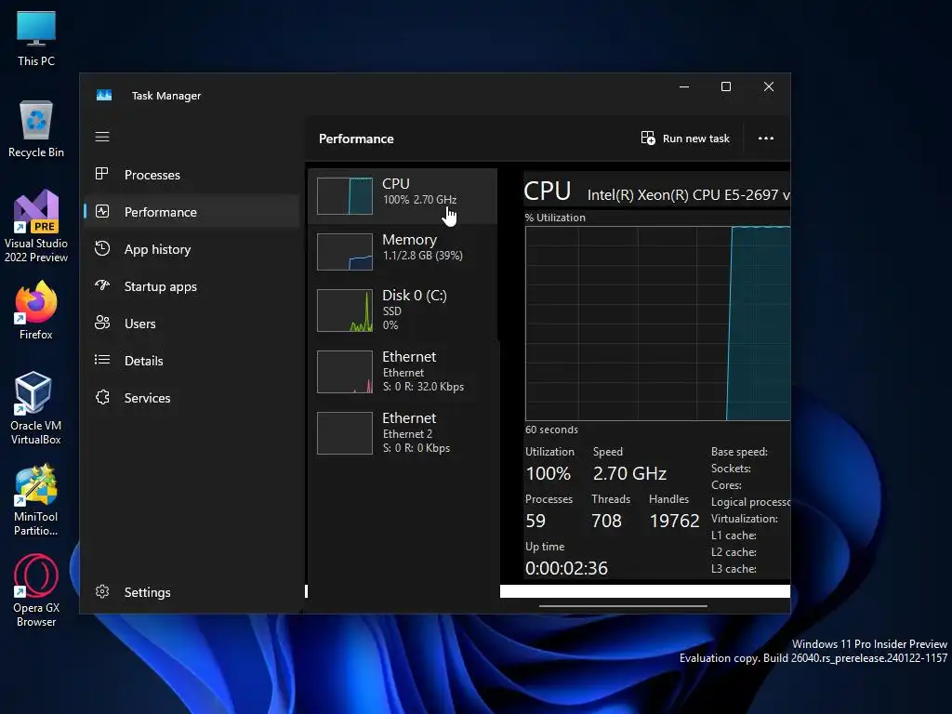Select the Recycle Bin desktop icon
This screenshot has height=714, width=952.
[x=36, y=129]
